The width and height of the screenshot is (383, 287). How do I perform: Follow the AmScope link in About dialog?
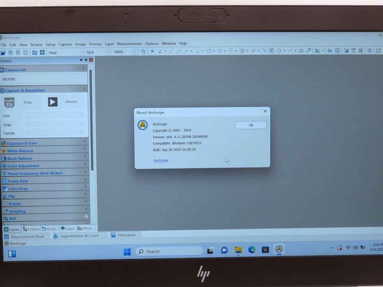coord(161,160)
